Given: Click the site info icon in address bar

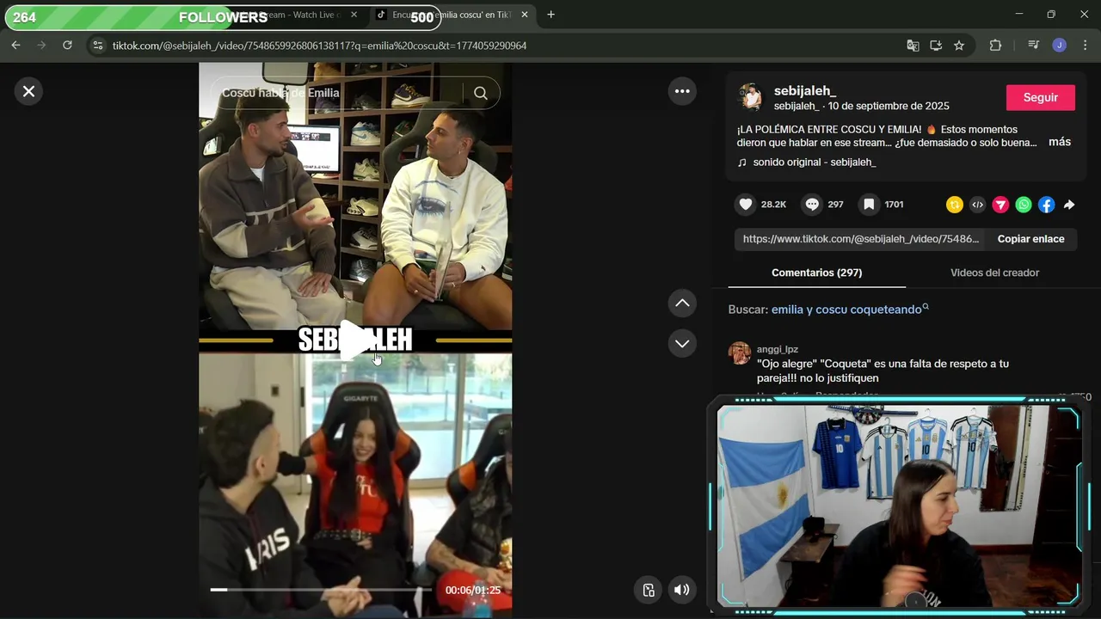Looking at the screenshot, I should click(x=97, y=46).
